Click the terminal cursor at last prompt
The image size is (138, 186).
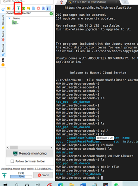pyautogui.click(x=102, y=178)
